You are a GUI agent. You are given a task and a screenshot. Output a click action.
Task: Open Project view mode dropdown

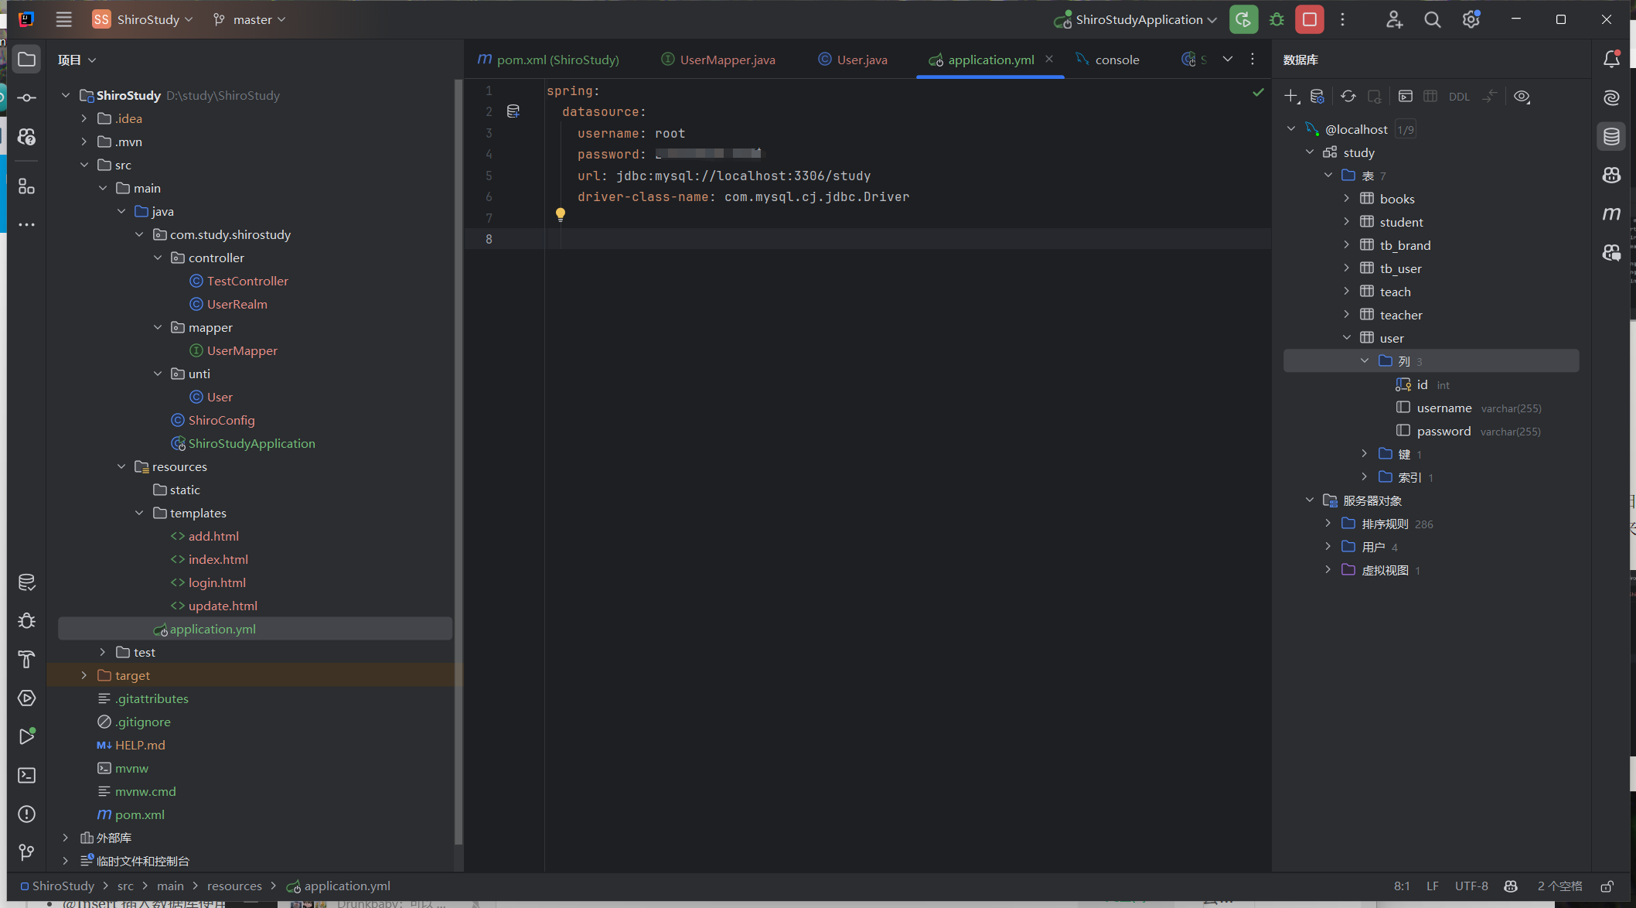(77, 60)
